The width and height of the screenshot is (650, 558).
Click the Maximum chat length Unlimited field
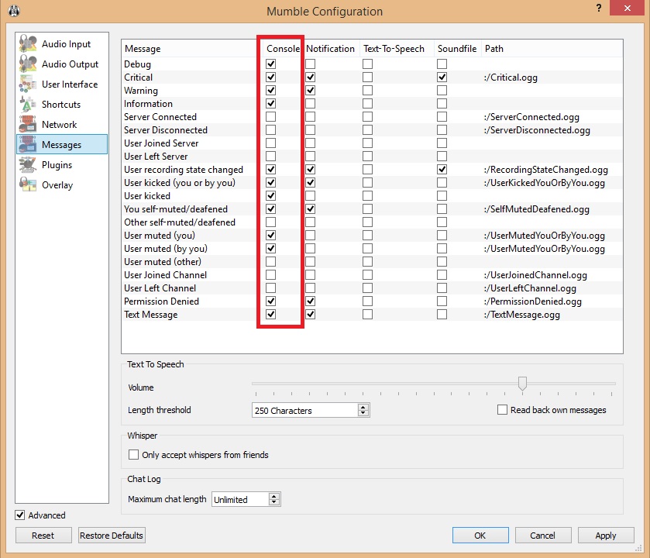(x=240, y=500)
